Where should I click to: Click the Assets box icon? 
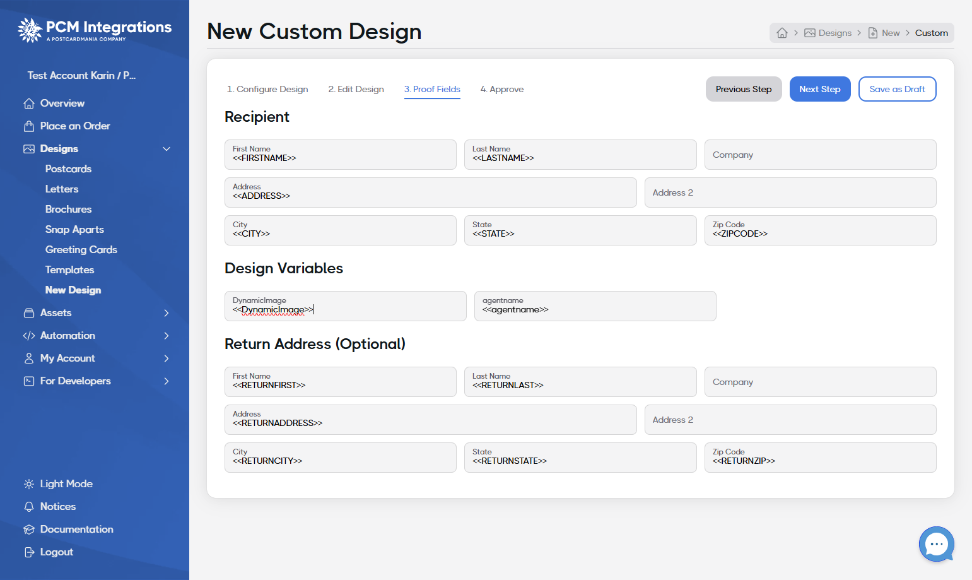[29, 313]
